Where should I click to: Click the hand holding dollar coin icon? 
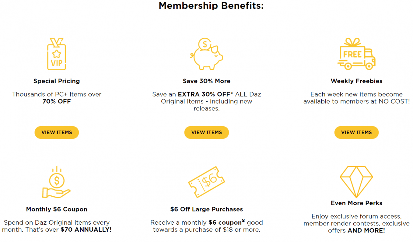(56, 182)
